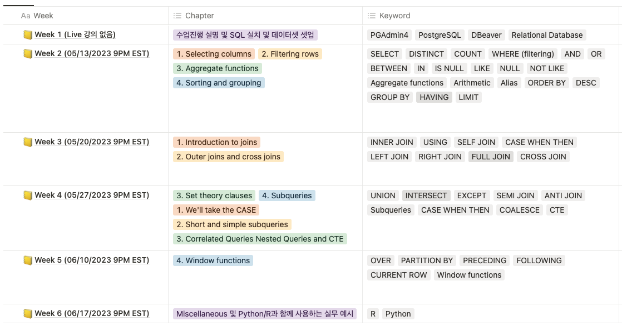This screenshot has height=326, width=622.
Task: Select '2. Short and simple subqueries' tag
Action: pos(232,224)
